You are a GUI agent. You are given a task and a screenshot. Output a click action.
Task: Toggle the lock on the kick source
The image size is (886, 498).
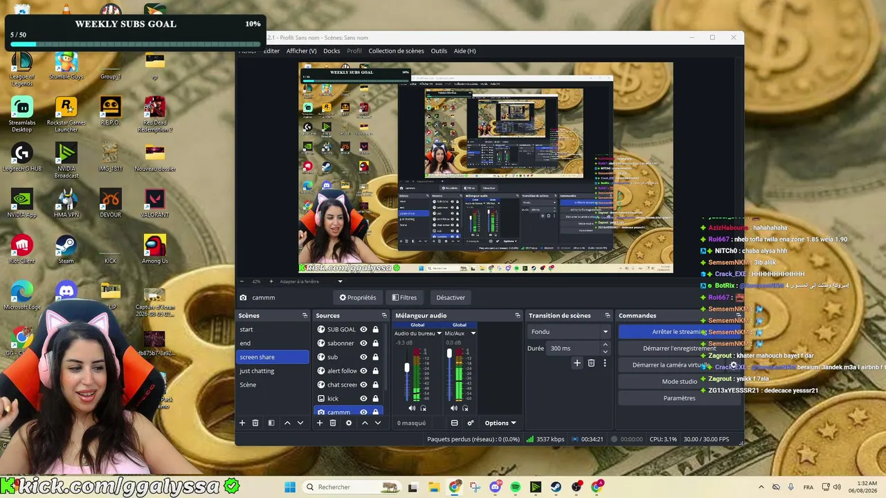pyautogui.click(x=375, y=398)
